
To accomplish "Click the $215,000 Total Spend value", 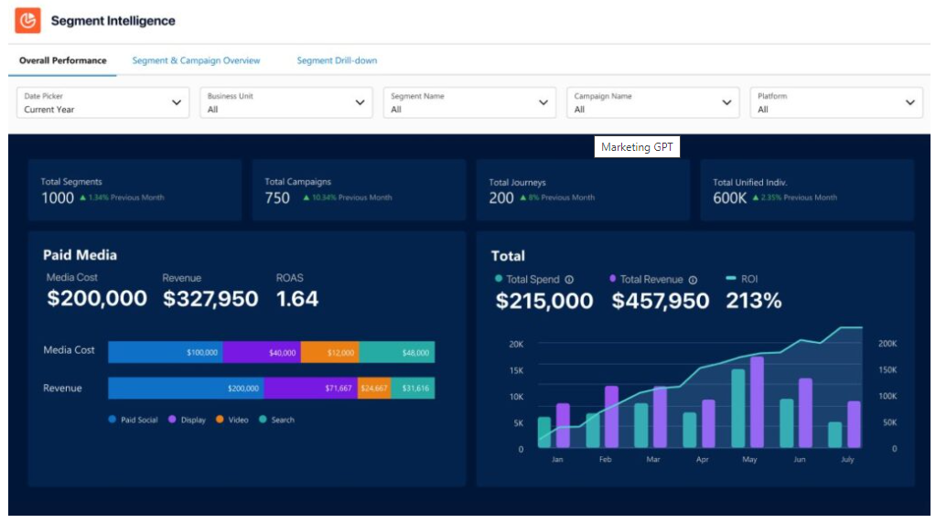I will point(544,301).
